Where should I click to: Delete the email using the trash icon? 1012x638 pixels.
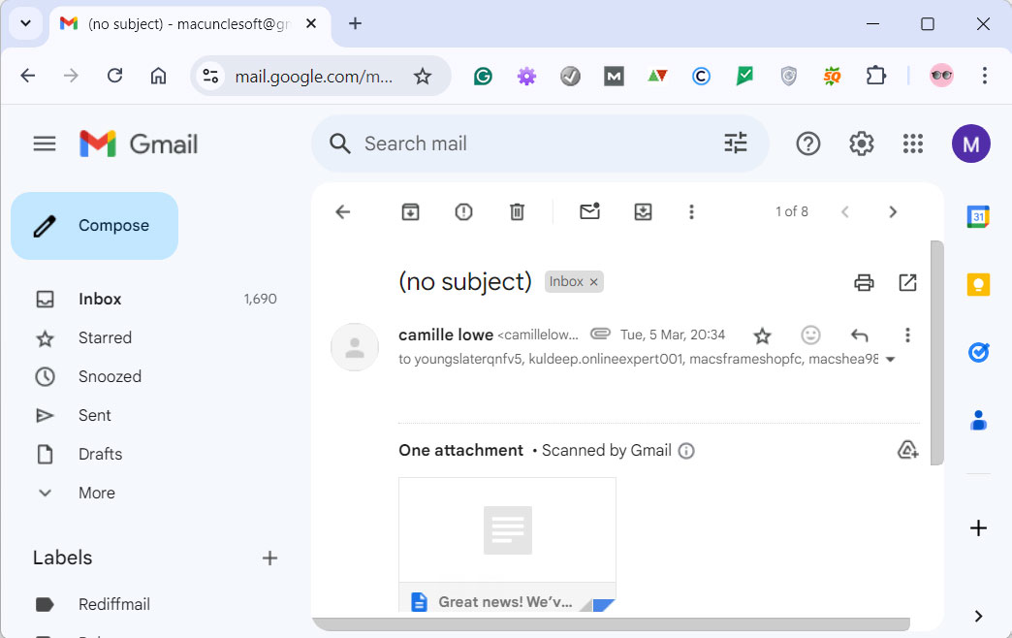click(517, 211)
